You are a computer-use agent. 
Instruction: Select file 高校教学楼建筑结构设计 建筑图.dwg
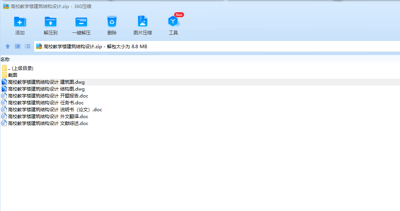46,82
